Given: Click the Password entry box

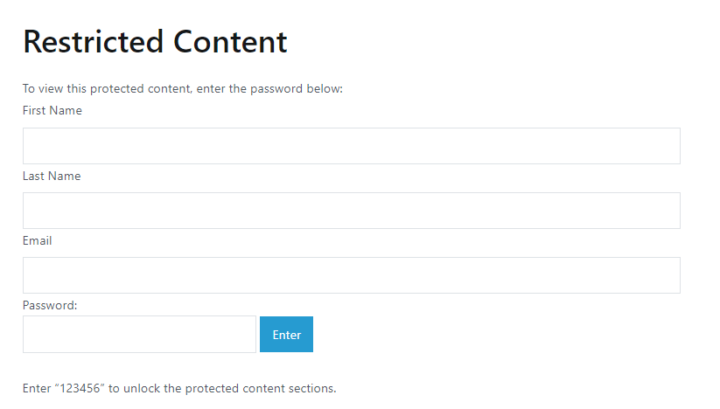Looking at the screenshot, I should [x=139, y=335].
